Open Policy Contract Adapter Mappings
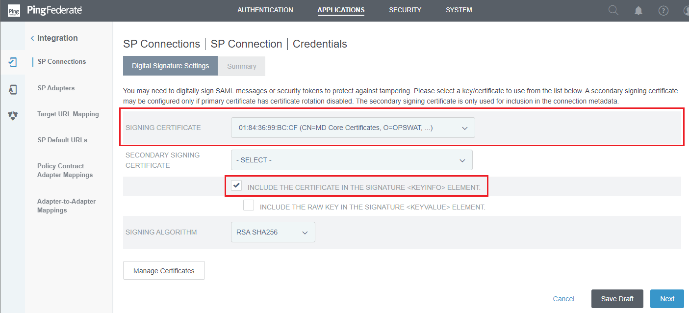The height and width of the screenshot is (313, 689). [65, 170]
